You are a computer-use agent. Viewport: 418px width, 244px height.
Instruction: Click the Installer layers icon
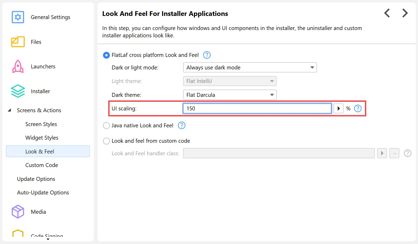click(x=18, y=91)
